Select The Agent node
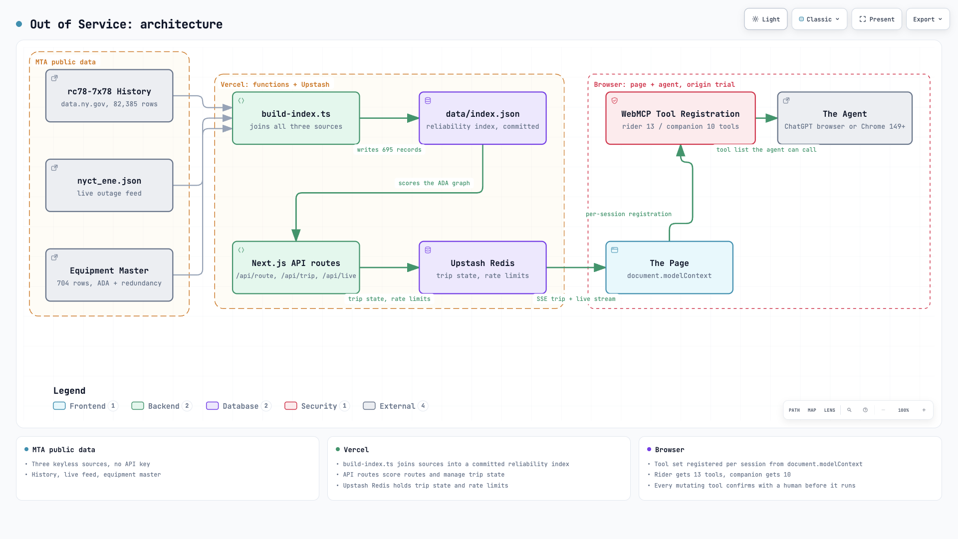Viewport: 958px width, 539px height. (x=845, y=118)
